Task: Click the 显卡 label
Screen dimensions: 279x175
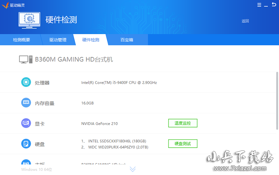Action: pyautogui.click(x=39, y=124)
